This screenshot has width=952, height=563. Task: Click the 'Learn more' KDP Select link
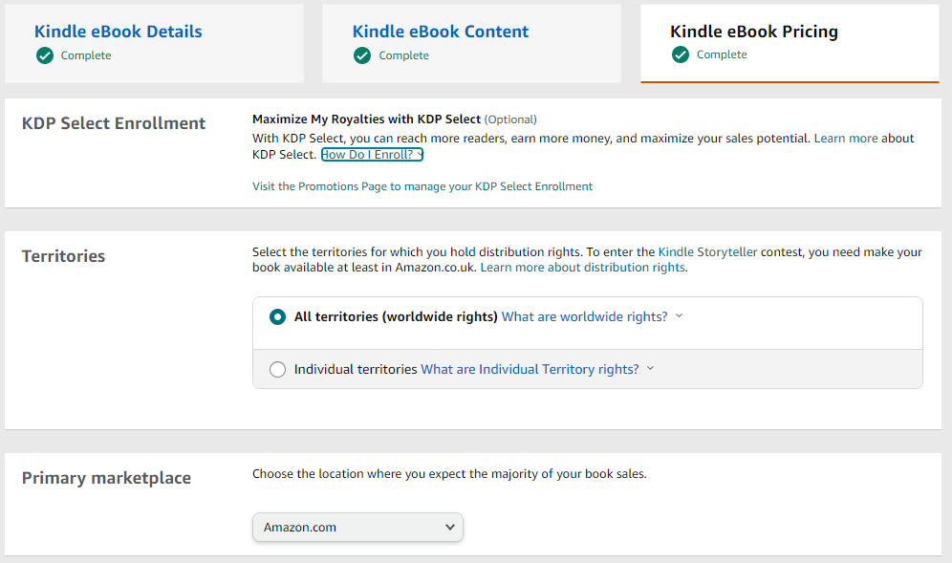tap(845, 139)
